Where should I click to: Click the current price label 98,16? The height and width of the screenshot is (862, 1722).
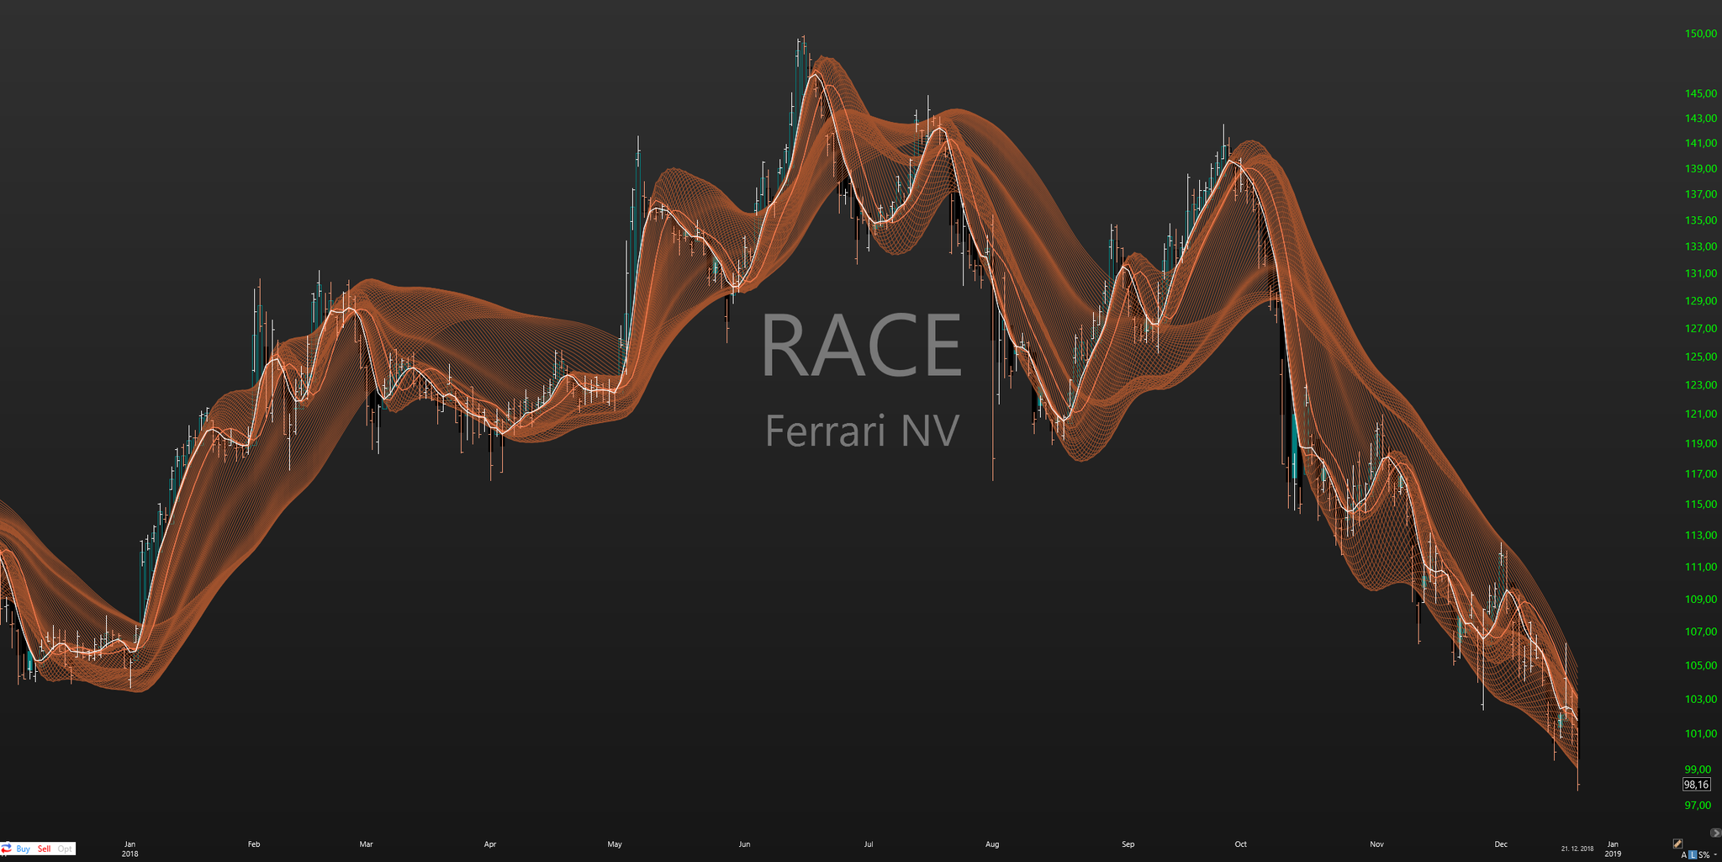coord(1696,785)
